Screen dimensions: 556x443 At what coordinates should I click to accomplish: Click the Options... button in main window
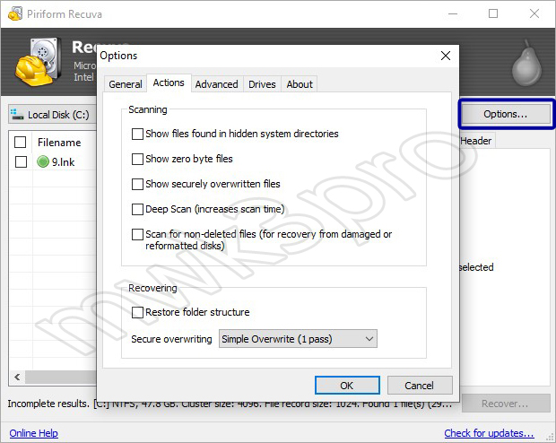pos(506,114)
